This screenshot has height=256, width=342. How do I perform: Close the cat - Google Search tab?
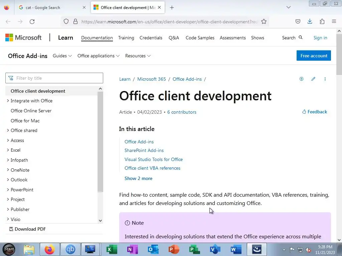click(x=84, y=8)
